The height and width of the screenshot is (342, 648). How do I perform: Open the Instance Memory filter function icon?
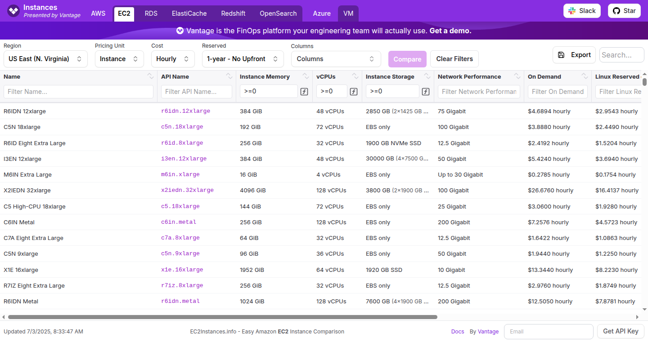click(304, 92)
